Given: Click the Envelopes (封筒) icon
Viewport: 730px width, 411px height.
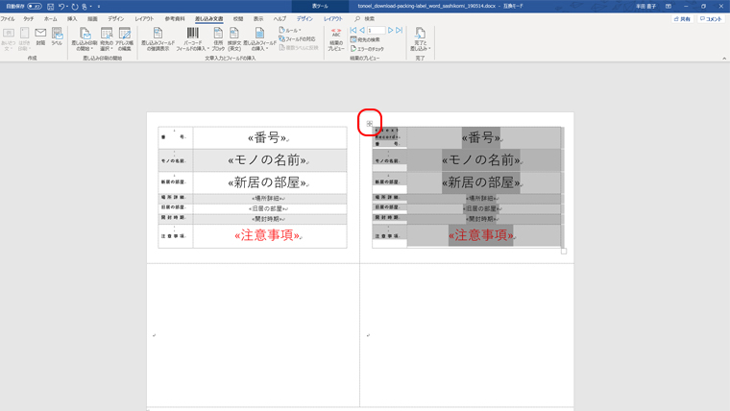Looking at the screenshot, I should click(40, 36).
